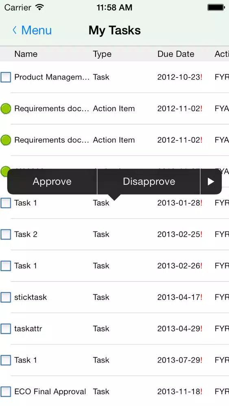
Task: Tap the green status circle for second Requirements doc
Action: [x=6, y=140]
